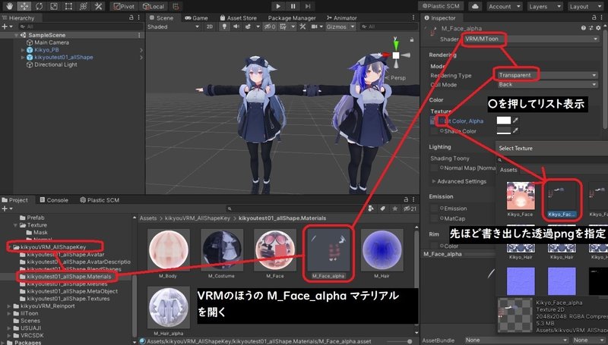Screen dimensions: 608x345
Task: Toggle 2D scene view mode
Action: (210, 27)
